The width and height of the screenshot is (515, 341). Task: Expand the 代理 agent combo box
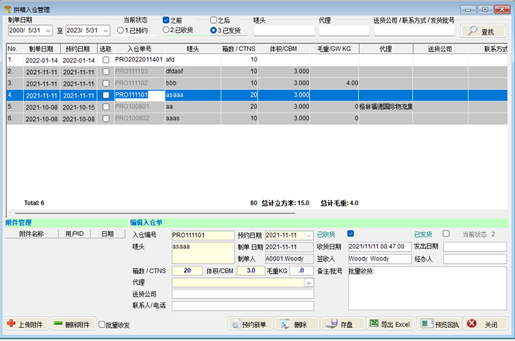click(308, 282)
